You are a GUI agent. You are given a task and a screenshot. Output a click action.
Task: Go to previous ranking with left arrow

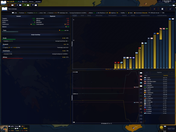coord(147,72)
